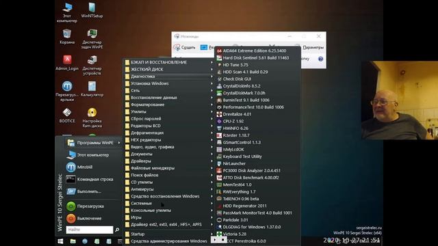This screenshot has width=438, height=246.
Task: Select the Драйверы menu folder
Action: (169, 161)
